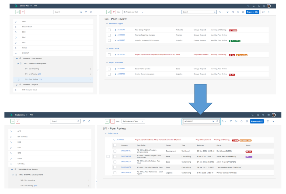Image resolution: width=286 pixels, height=194 pixels.
Task: Tick the AC-00011 row checkbox in the top screenshot
Action: pyautogui.click(x=109, y=54)
